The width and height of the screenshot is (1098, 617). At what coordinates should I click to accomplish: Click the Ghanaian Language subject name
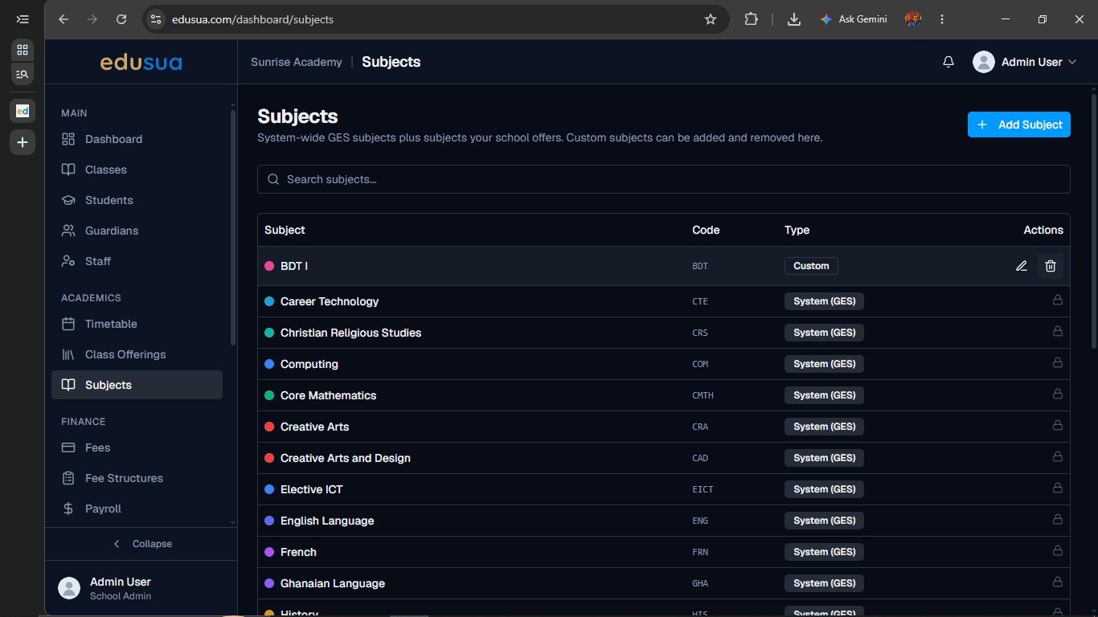pos(333,583)
